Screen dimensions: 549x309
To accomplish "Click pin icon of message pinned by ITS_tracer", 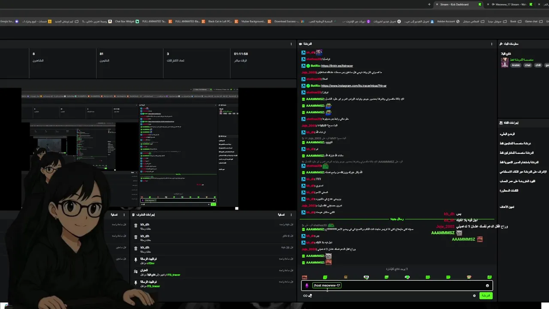I will tap(136, 283).
